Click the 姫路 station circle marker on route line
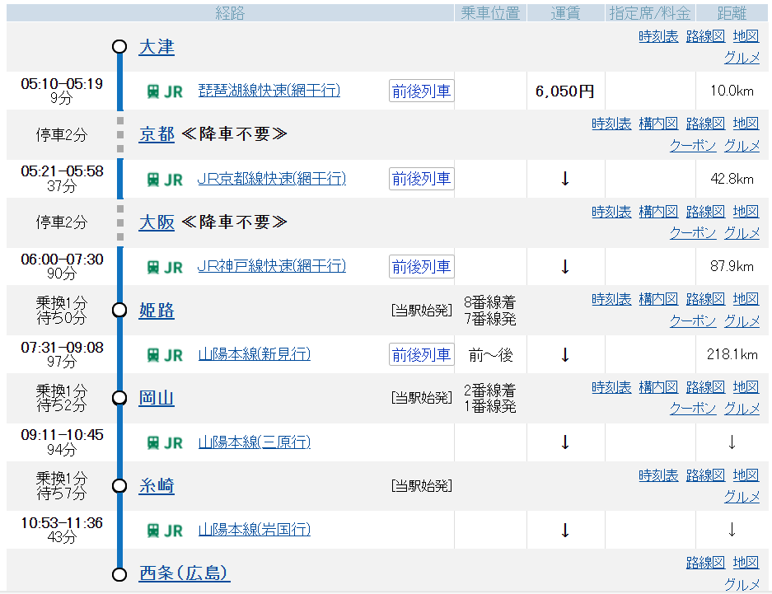Screen dimensions: 772x594 pos(119,310)
